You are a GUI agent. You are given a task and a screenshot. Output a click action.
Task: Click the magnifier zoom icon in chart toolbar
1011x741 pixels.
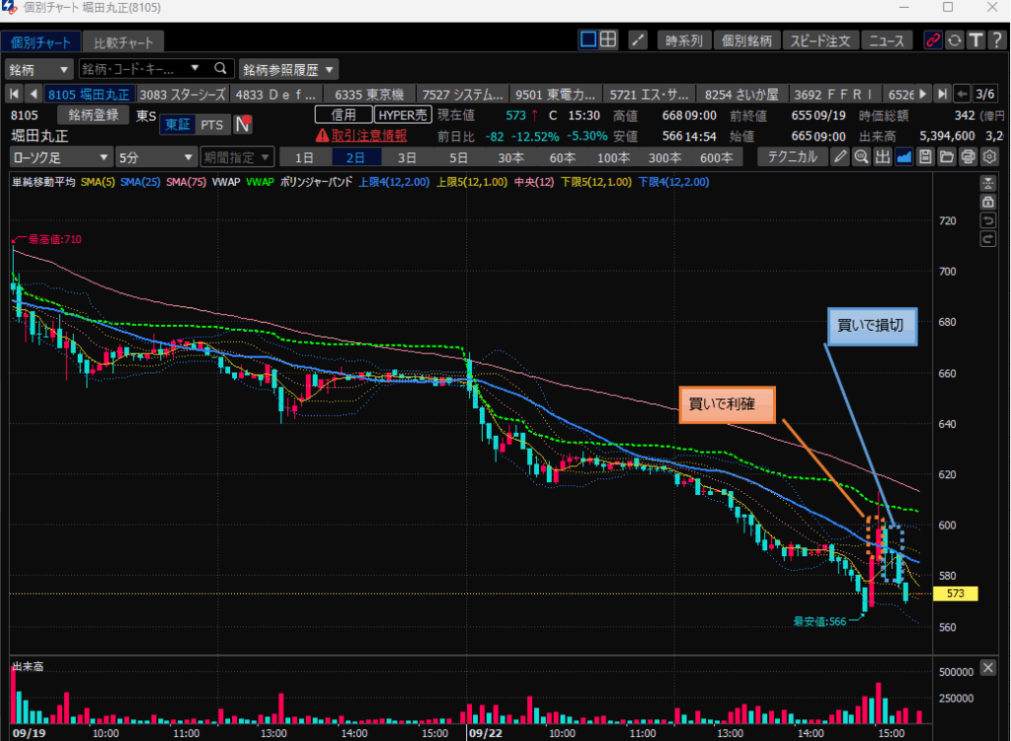click(x=861, y=157)
